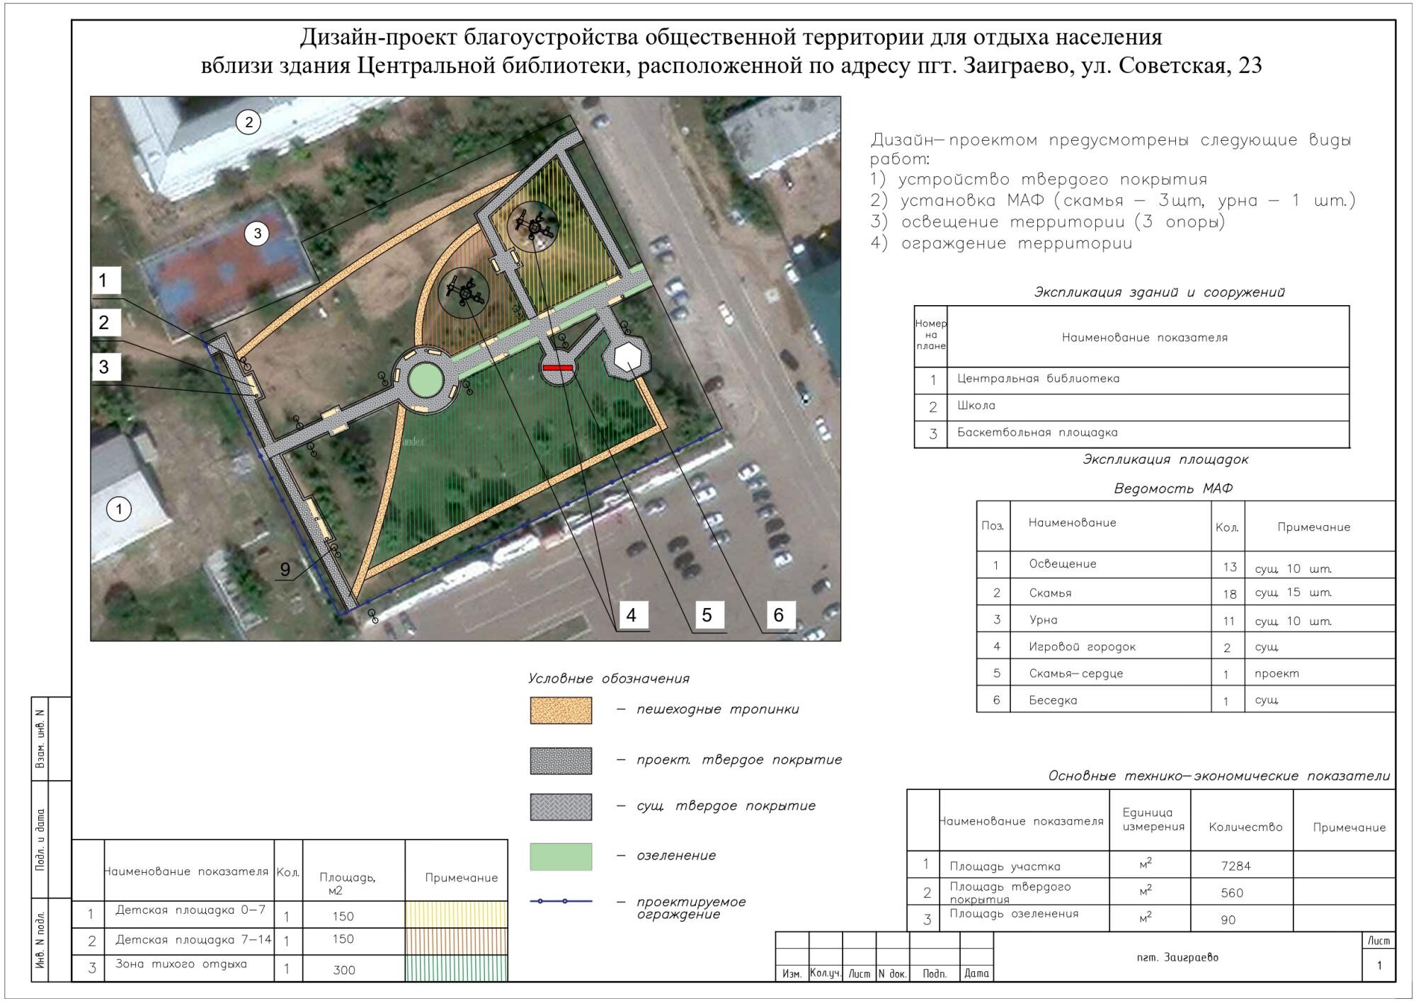The width and height of the screenshot is (1416, 1001).
Task: Click the 'сущ. твердое покрытие' legend swatch
Action: [x=561, y=807]
